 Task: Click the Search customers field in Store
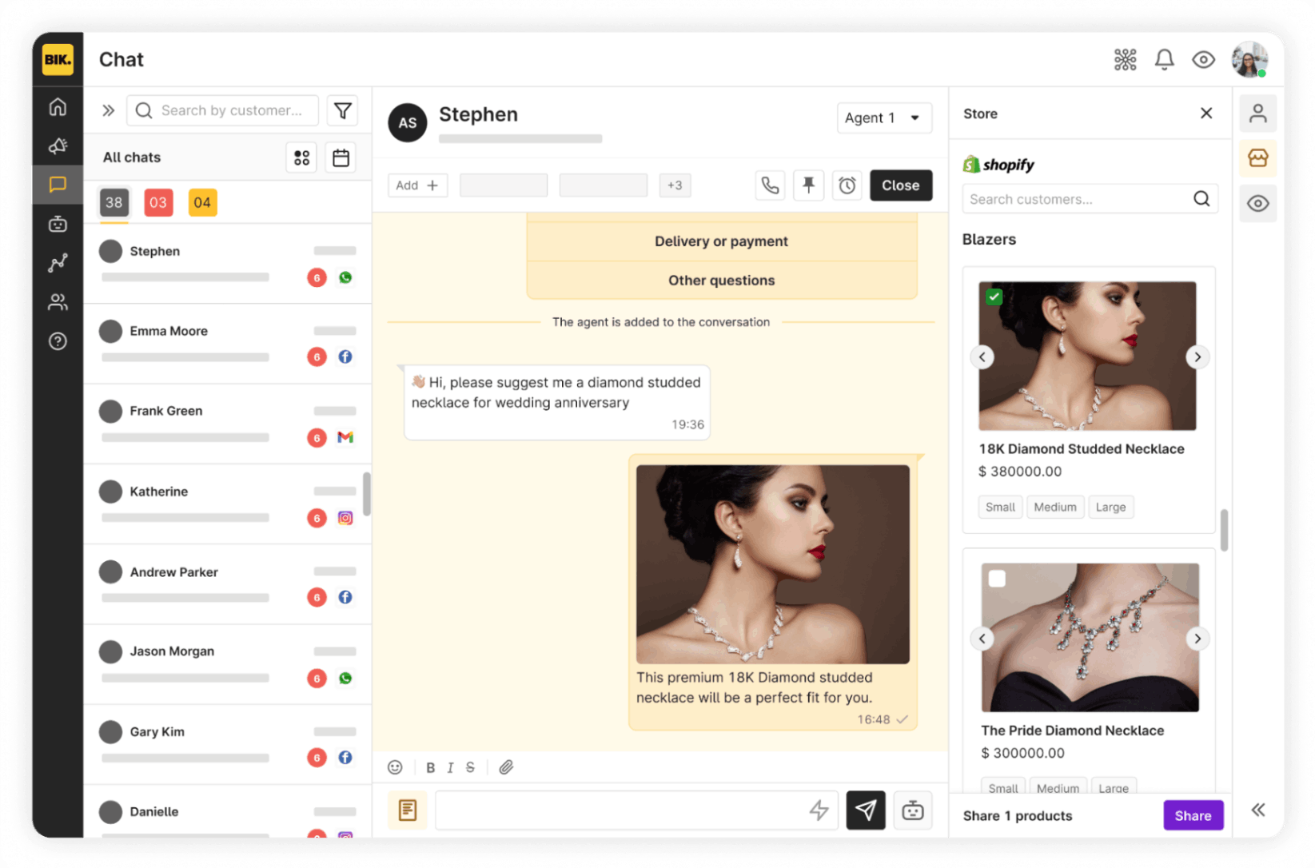(x=1078, y=199)
